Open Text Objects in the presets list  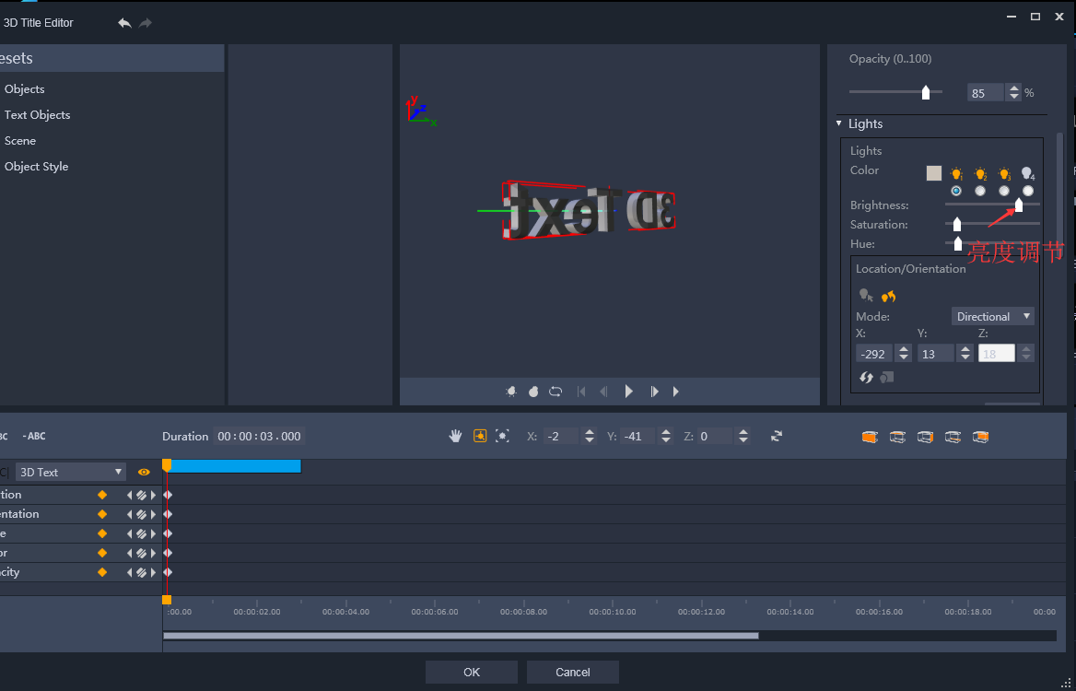(x=37, y=115)
